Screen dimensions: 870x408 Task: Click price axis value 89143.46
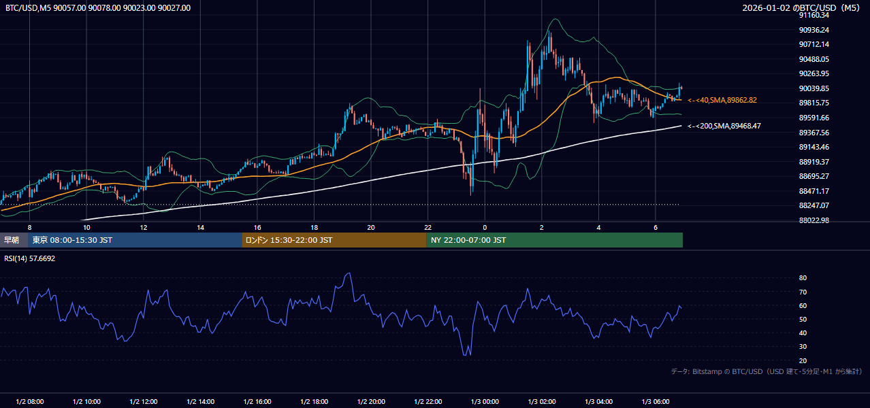[813, 147]
